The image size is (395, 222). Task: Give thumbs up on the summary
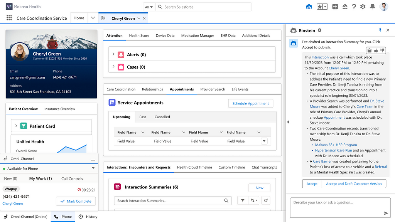click(x=376, y=50)
